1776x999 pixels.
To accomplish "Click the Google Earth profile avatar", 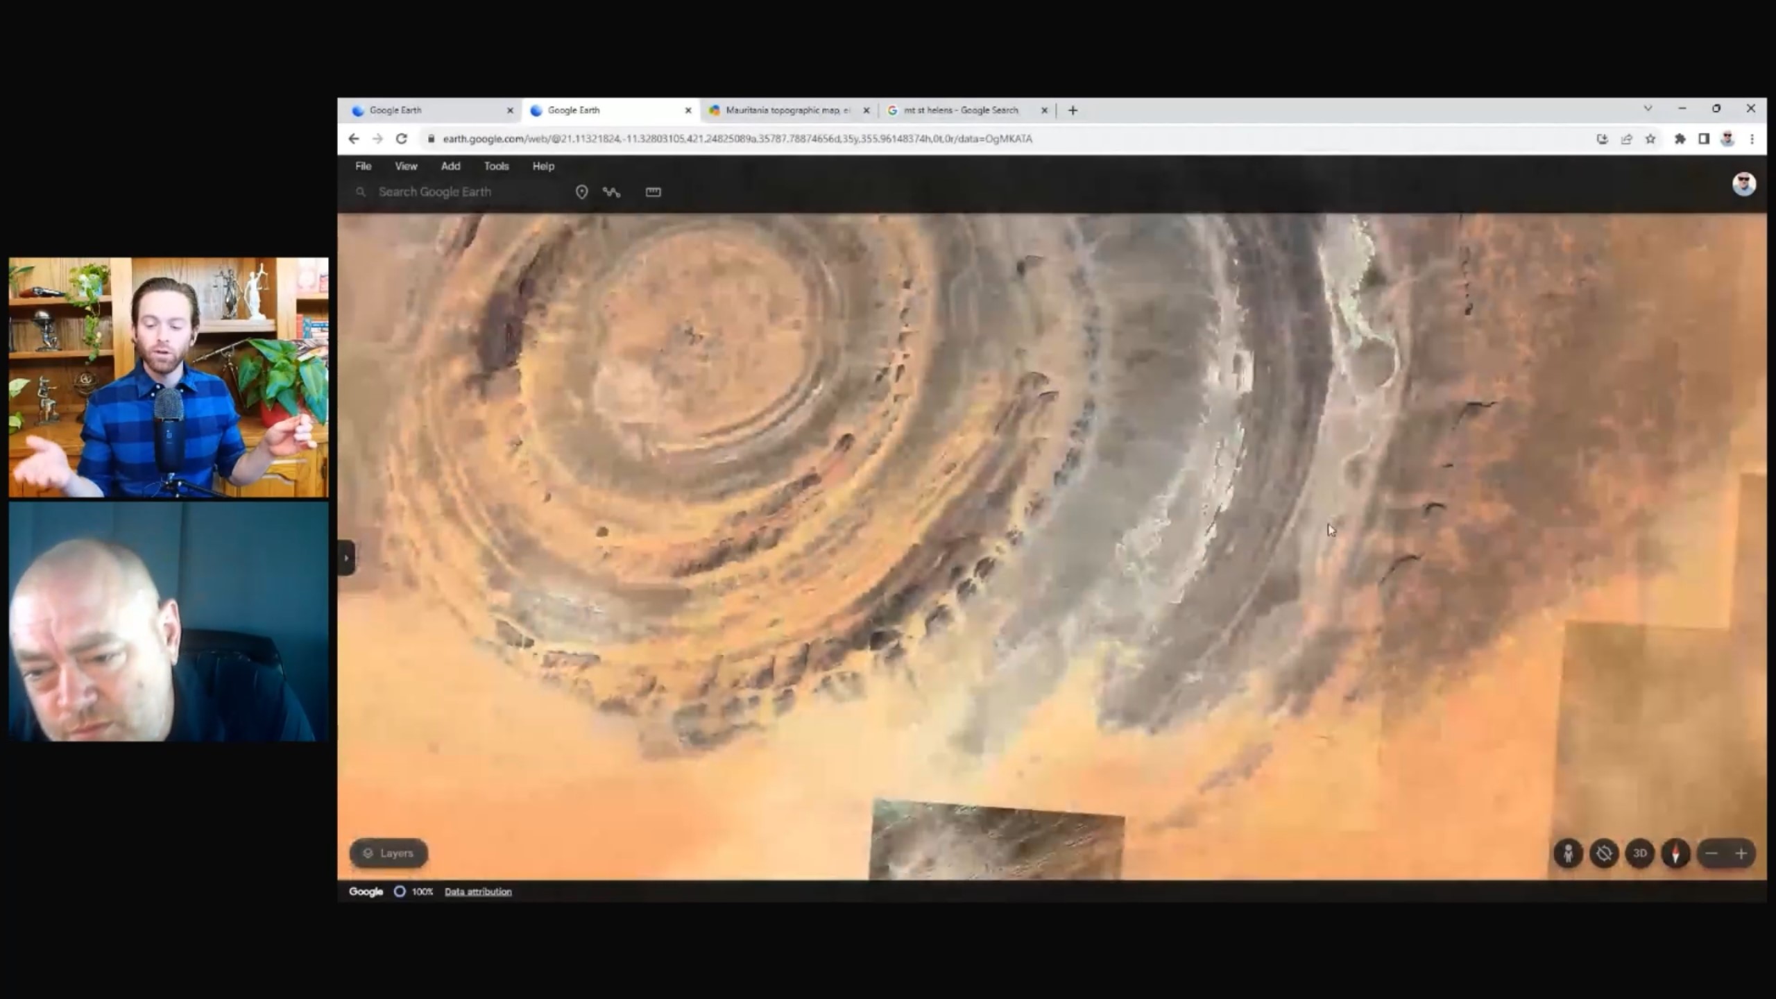I will pyautogui.click(x=1745, y=183).
